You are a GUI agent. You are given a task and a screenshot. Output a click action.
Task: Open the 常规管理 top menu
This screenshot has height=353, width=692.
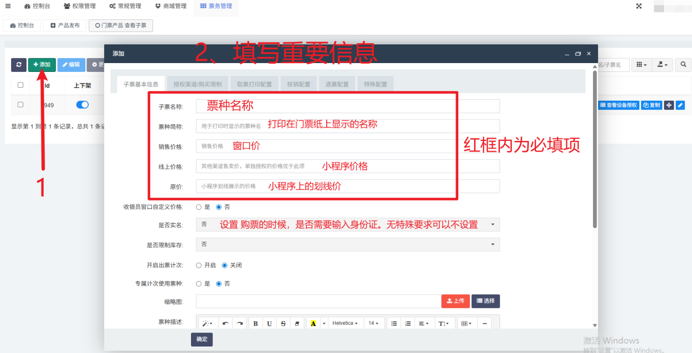pyautogui.click(x=125, y=6)
